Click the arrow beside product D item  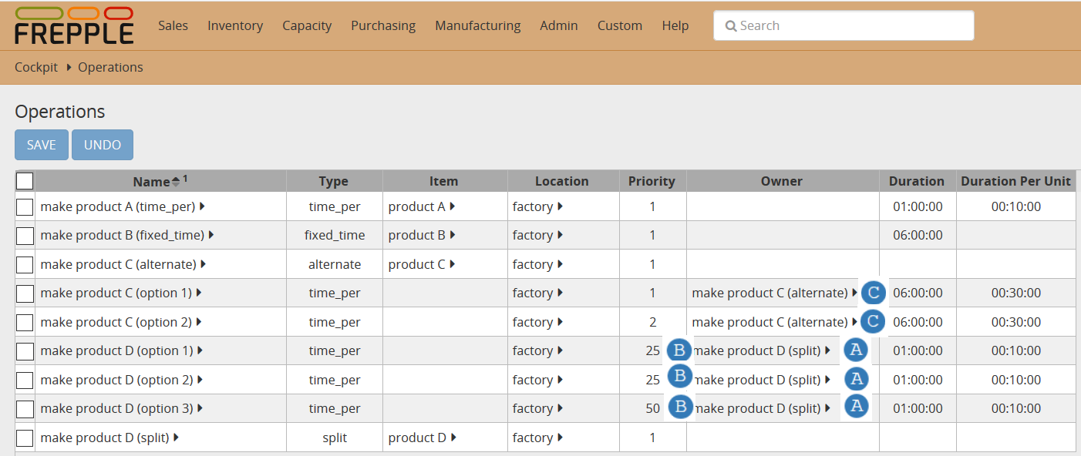point(453,438)
